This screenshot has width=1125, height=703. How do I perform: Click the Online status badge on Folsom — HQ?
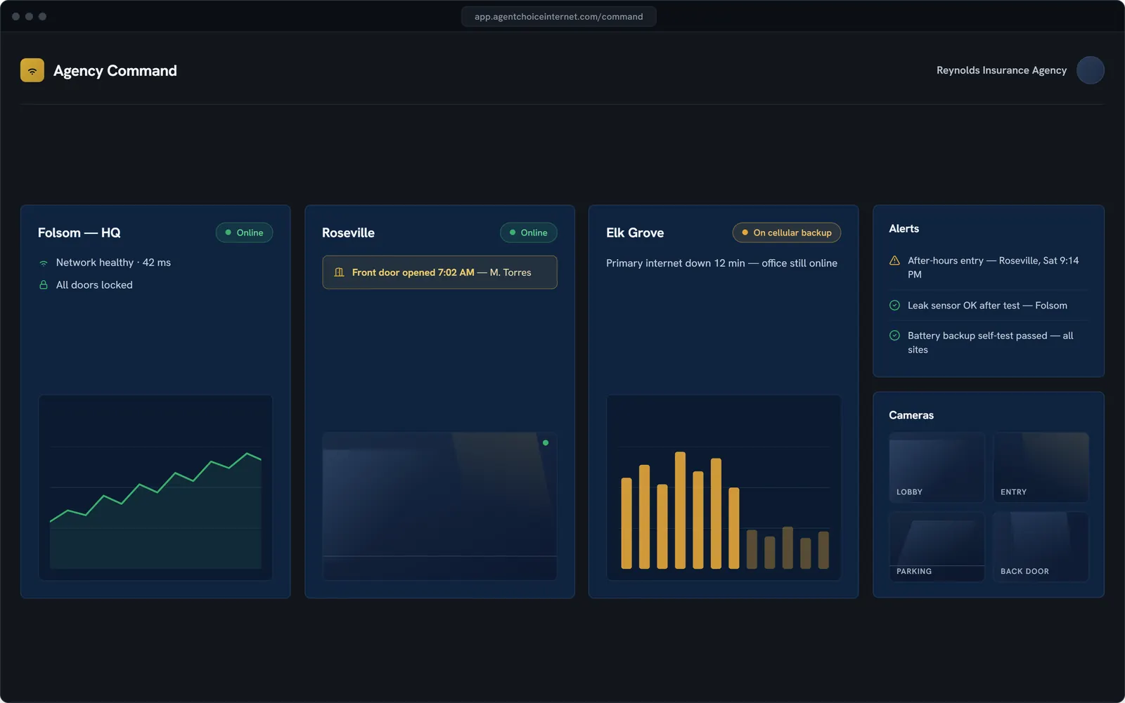pyautogui.click(x=244, y=232)
